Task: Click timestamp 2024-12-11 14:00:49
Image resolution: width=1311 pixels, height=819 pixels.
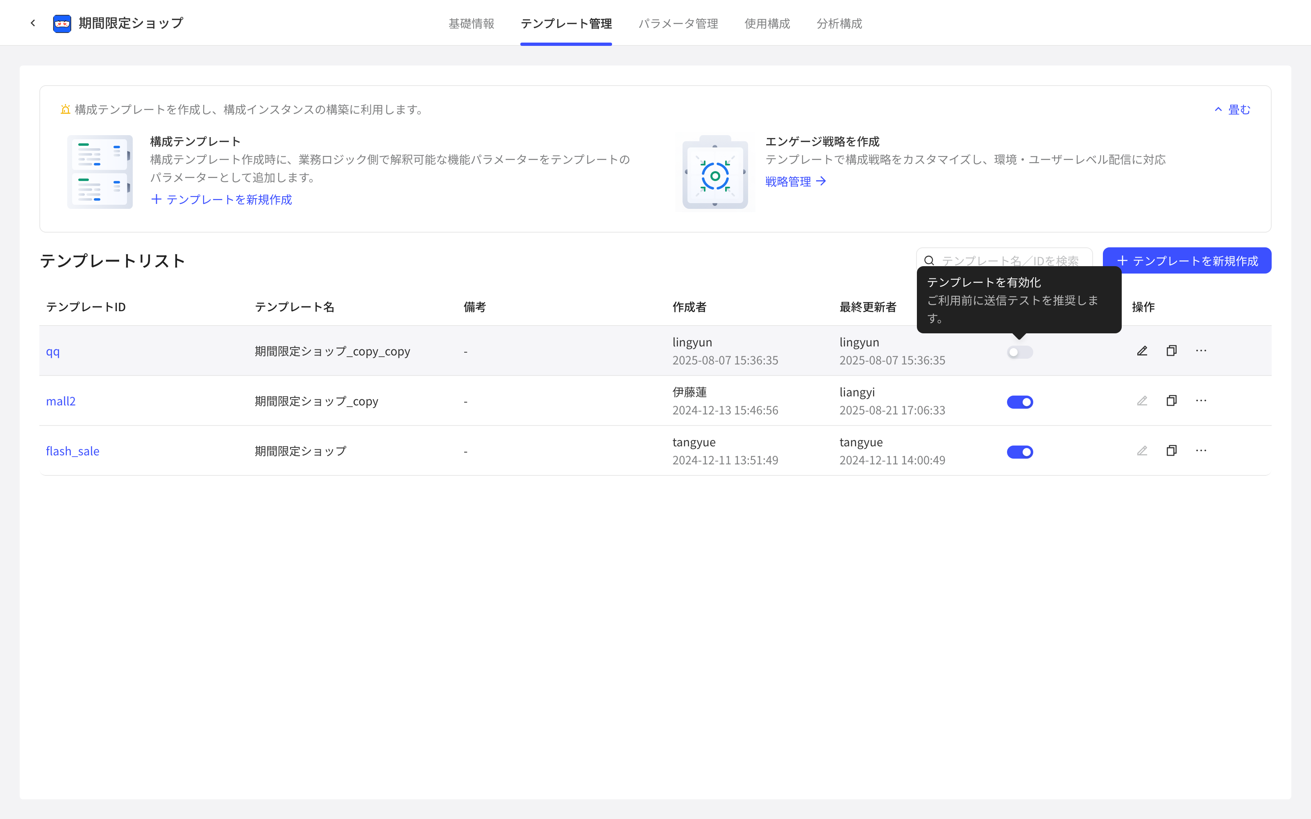Action: (892, 460)
